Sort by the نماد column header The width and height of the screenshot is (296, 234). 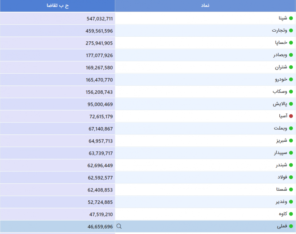click(205, 6)
